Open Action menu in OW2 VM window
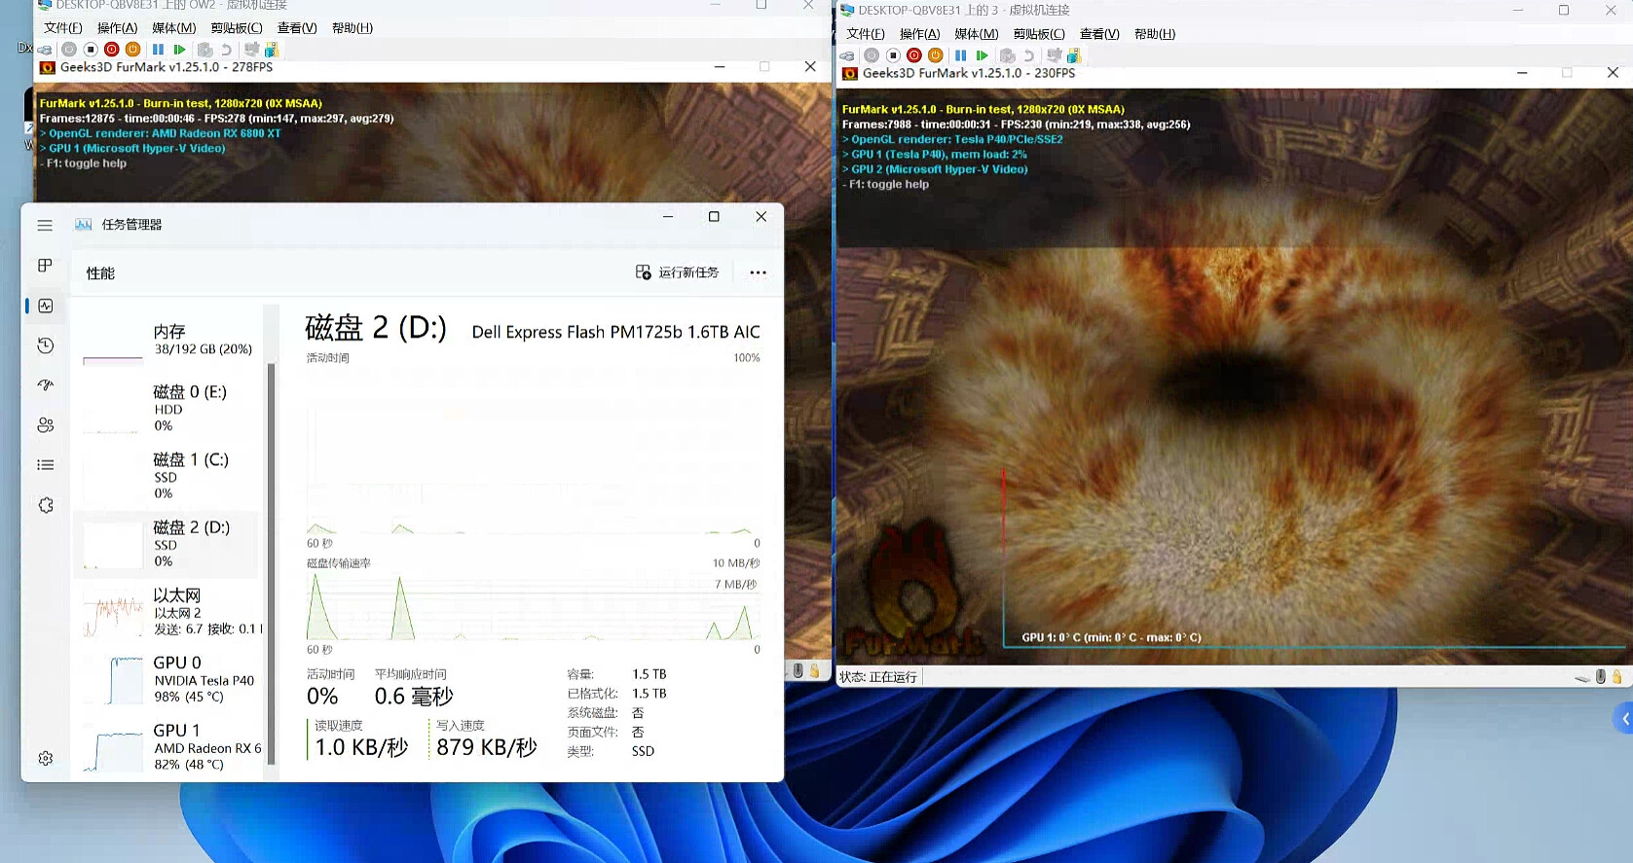The width and height of the screenshot is (1633, 863). click(118, 28)
